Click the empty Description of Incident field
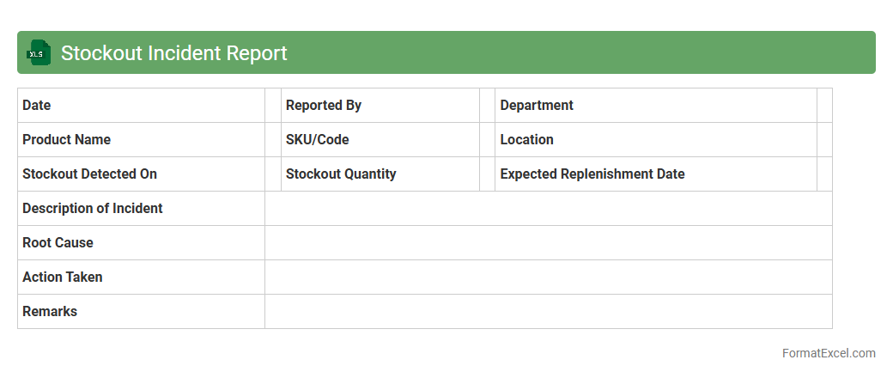Image resolution: width=893 pixels, height=378 pixels. click(548, 209)
